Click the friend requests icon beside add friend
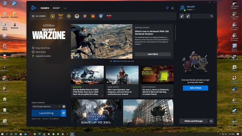242x136 pixels. (188, 16)
